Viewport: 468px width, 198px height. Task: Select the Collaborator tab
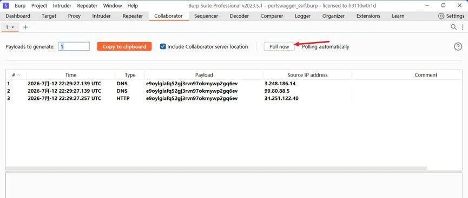pos(168,16)
